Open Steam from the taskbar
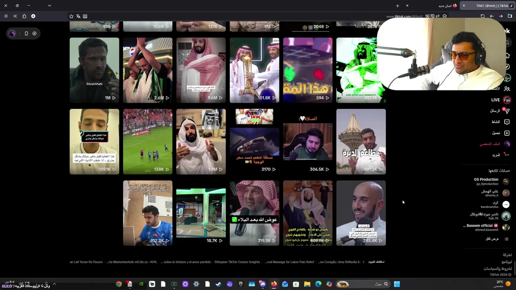The width and height of the screenshot is (516, 290). pos(218,284)
